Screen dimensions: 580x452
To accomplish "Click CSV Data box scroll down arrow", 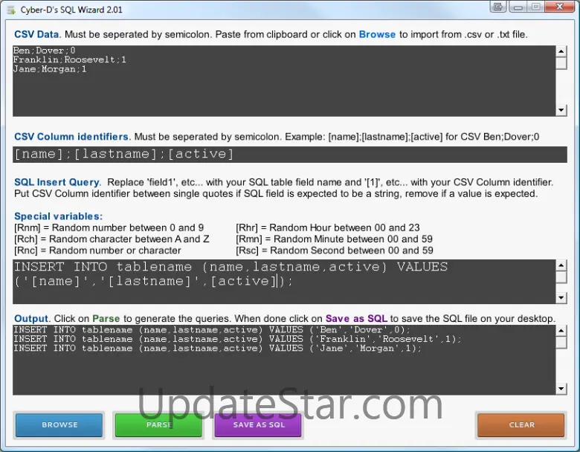I will pyautogui.click(x=561, y=110).
